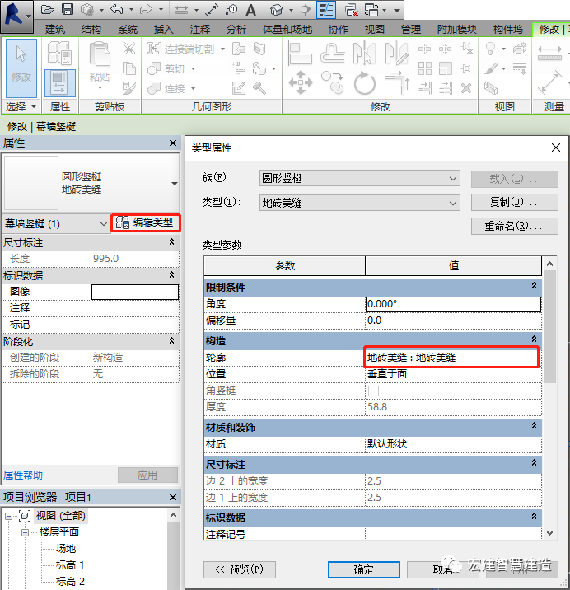Click the 角度 value field 0.000°
The height and width of the screenshot is (590, 570).
point(453,304)
